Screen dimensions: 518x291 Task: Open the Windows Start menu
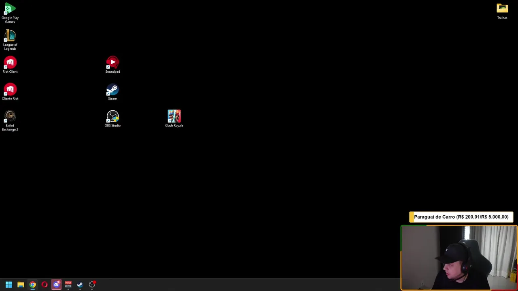(x=8, y=285)
